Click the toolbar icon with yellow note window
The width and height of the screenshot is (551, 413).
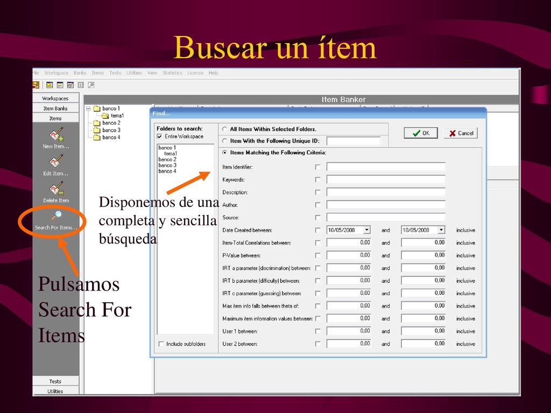coord(50,85)
